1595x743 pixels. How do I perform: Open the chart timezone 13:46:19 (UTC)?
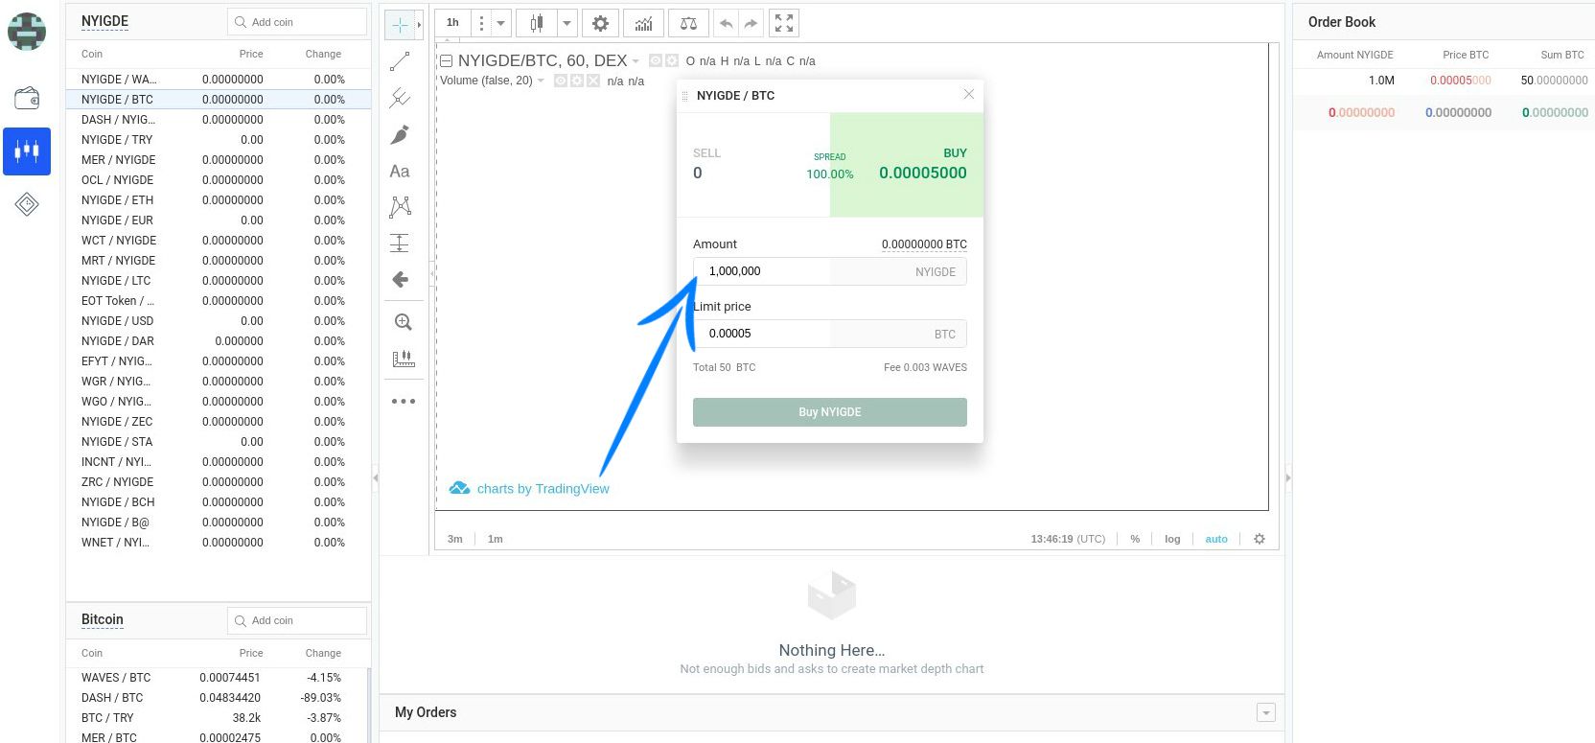(1068, 539)
